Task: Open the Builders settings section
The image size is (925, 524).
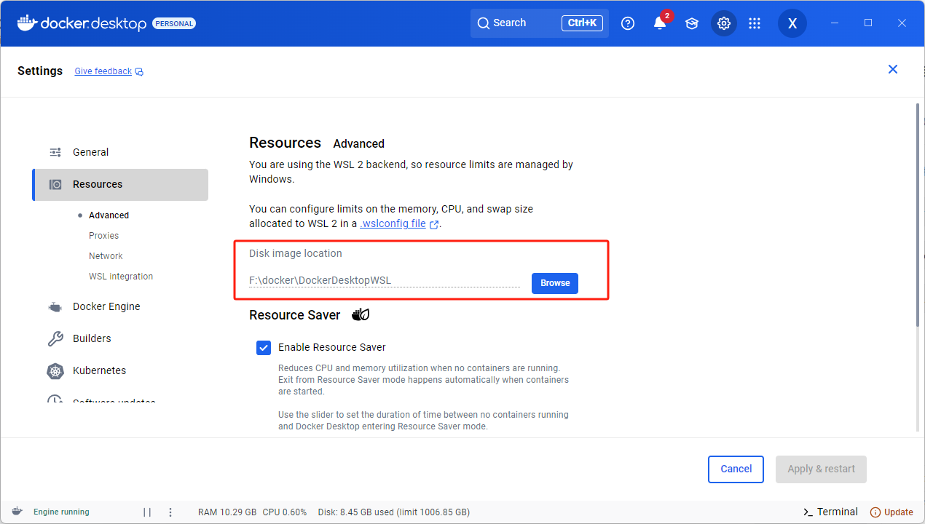Action: (120, 338)
